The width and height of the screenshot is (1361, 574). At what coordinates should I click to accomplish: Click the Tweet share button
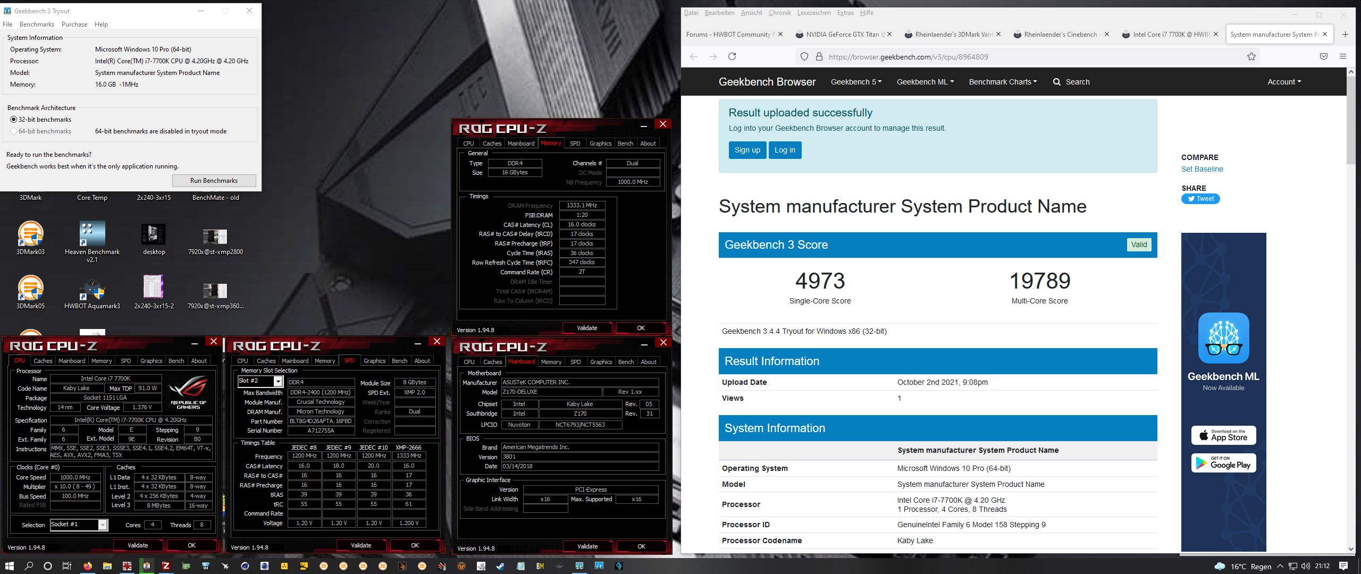[1200, 199]
